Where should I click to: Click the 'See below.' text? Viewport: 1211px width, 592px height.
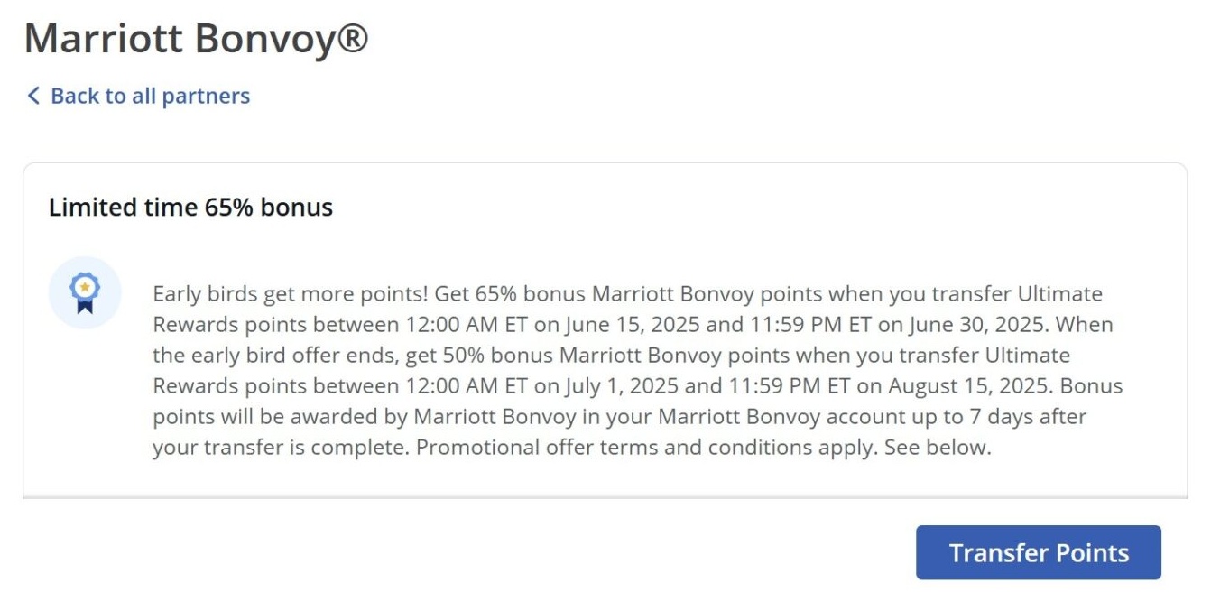point(938,448)
